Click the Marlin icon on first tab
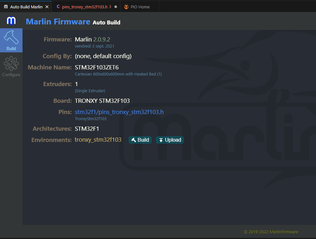This screenshot has width=316, height=239. [6, 7]
